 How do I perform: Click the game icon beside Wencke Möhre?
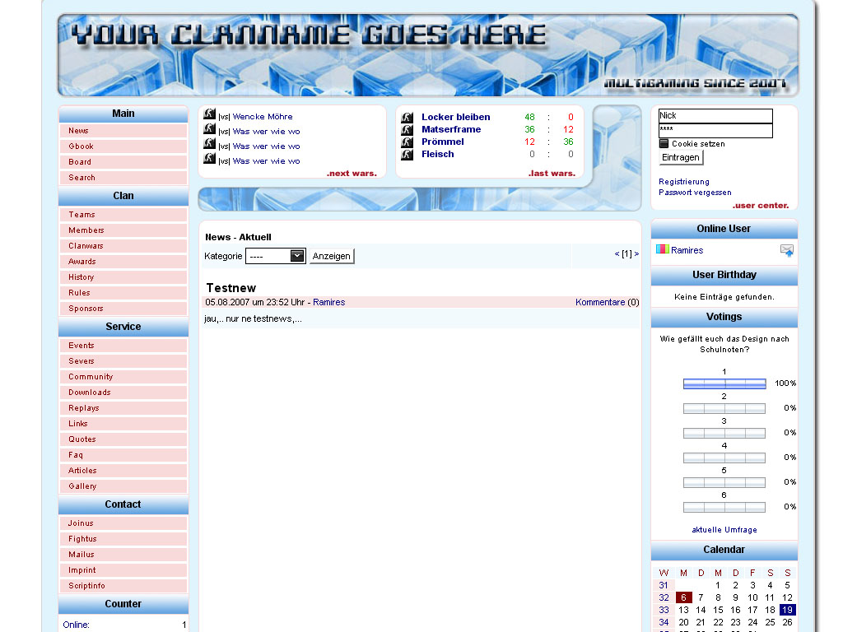pyautogui.click(x=210, y=115)
